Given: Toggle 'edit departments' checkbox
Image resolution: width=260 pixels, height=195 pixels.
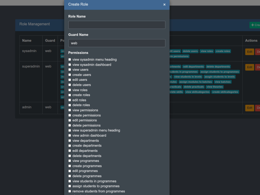Looking at the screenshot, I should (x=70, y=151).
